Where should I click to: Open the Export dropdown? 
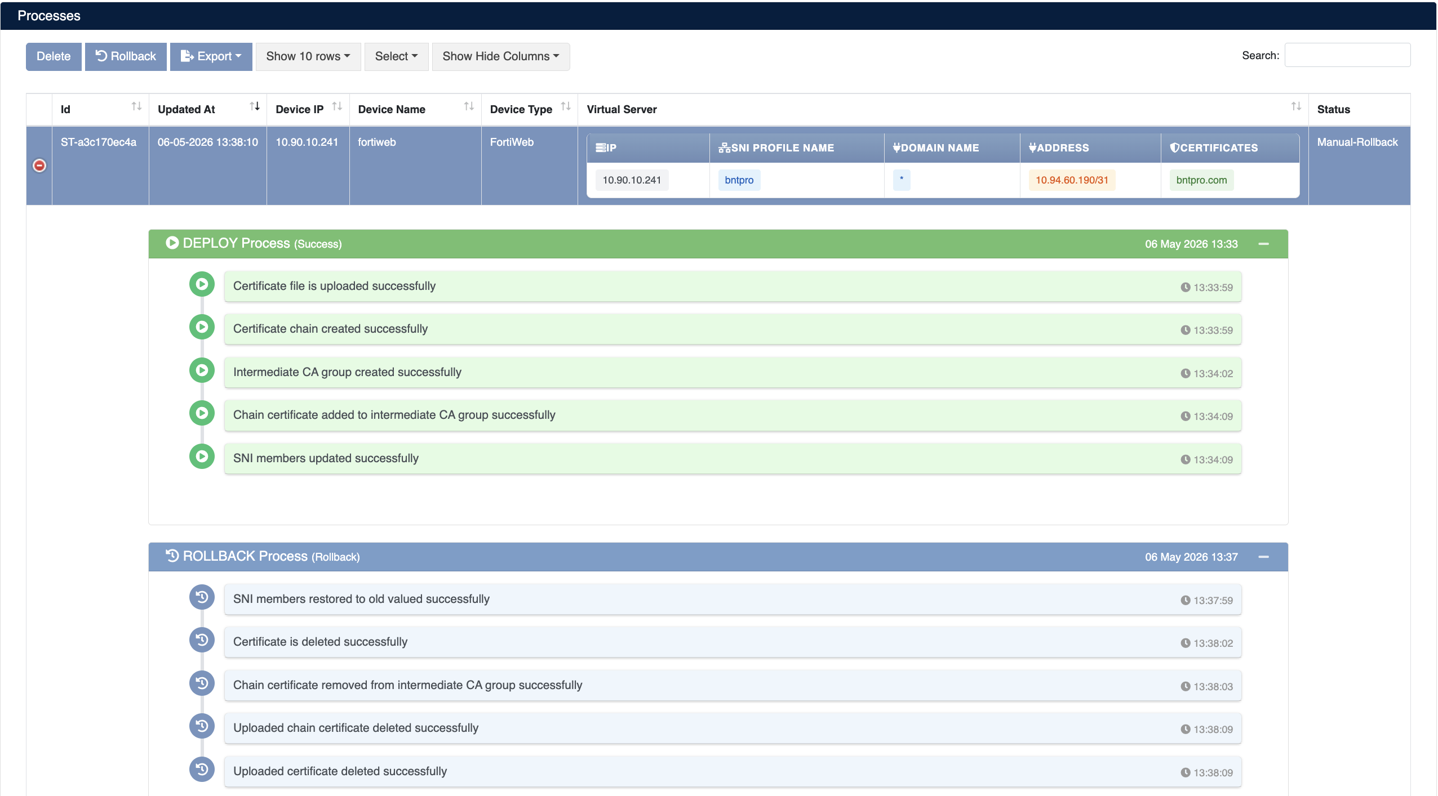click(x=211, y=56)
